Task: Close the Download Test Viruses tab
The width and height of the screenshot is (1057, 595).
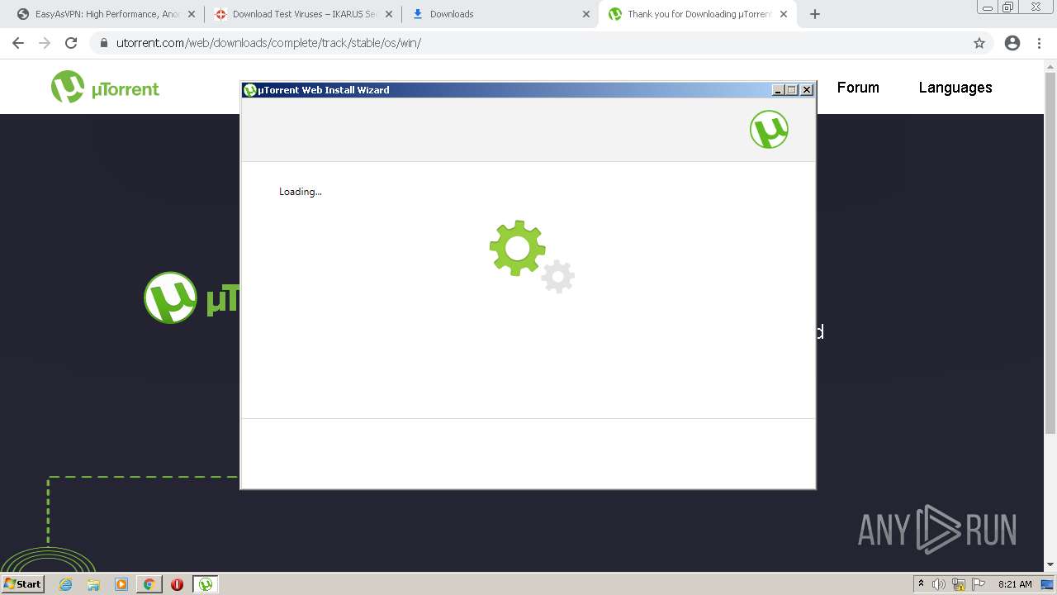Action: pos(389,14)
